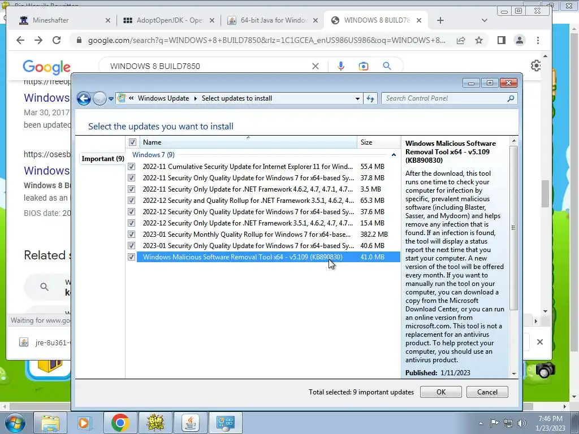
Task: Close the Mineshafter browser tab
Action: coord(108,21)
